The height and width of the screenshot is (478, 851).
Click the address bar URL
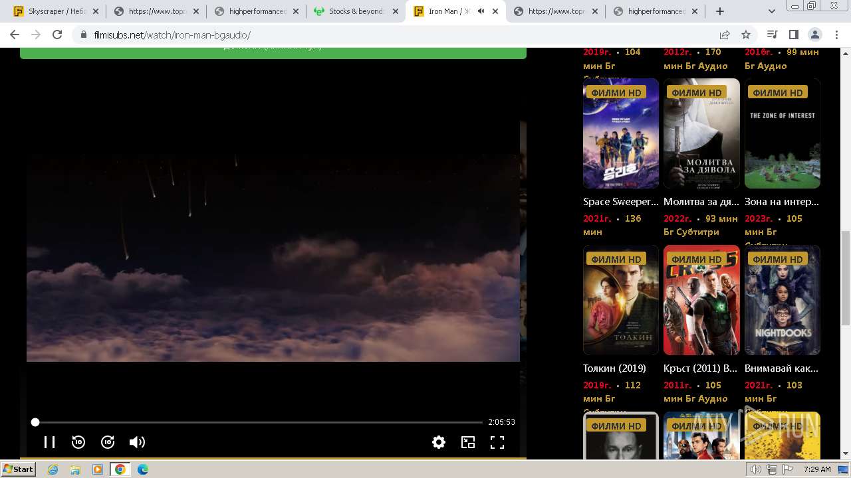coord(172,35)
